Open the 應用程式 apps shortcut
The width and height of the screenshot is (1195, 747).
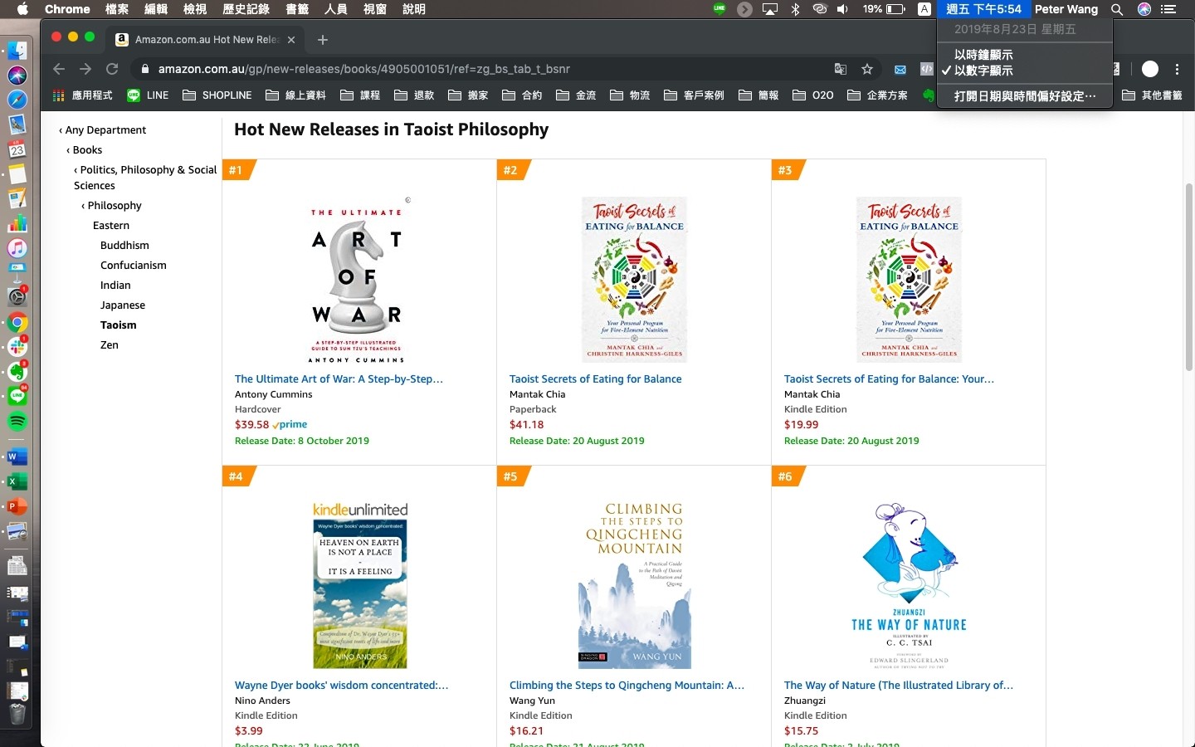tap(82, 95)
